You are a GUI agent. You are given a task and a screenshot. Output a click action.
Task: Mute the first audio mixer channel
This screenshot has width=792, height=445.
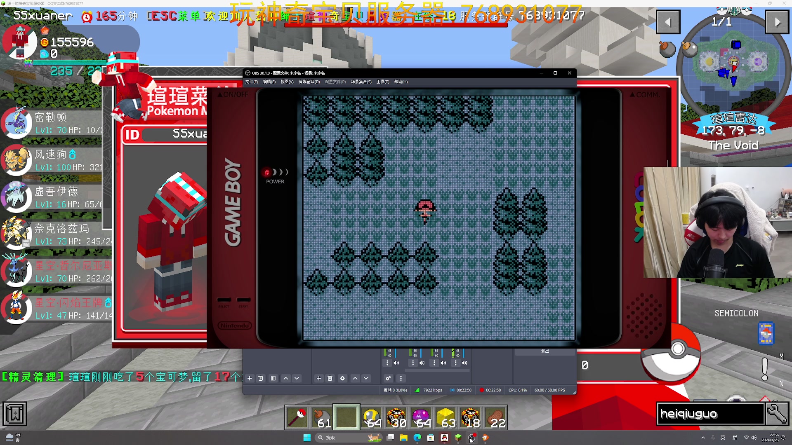pos(396,363)
